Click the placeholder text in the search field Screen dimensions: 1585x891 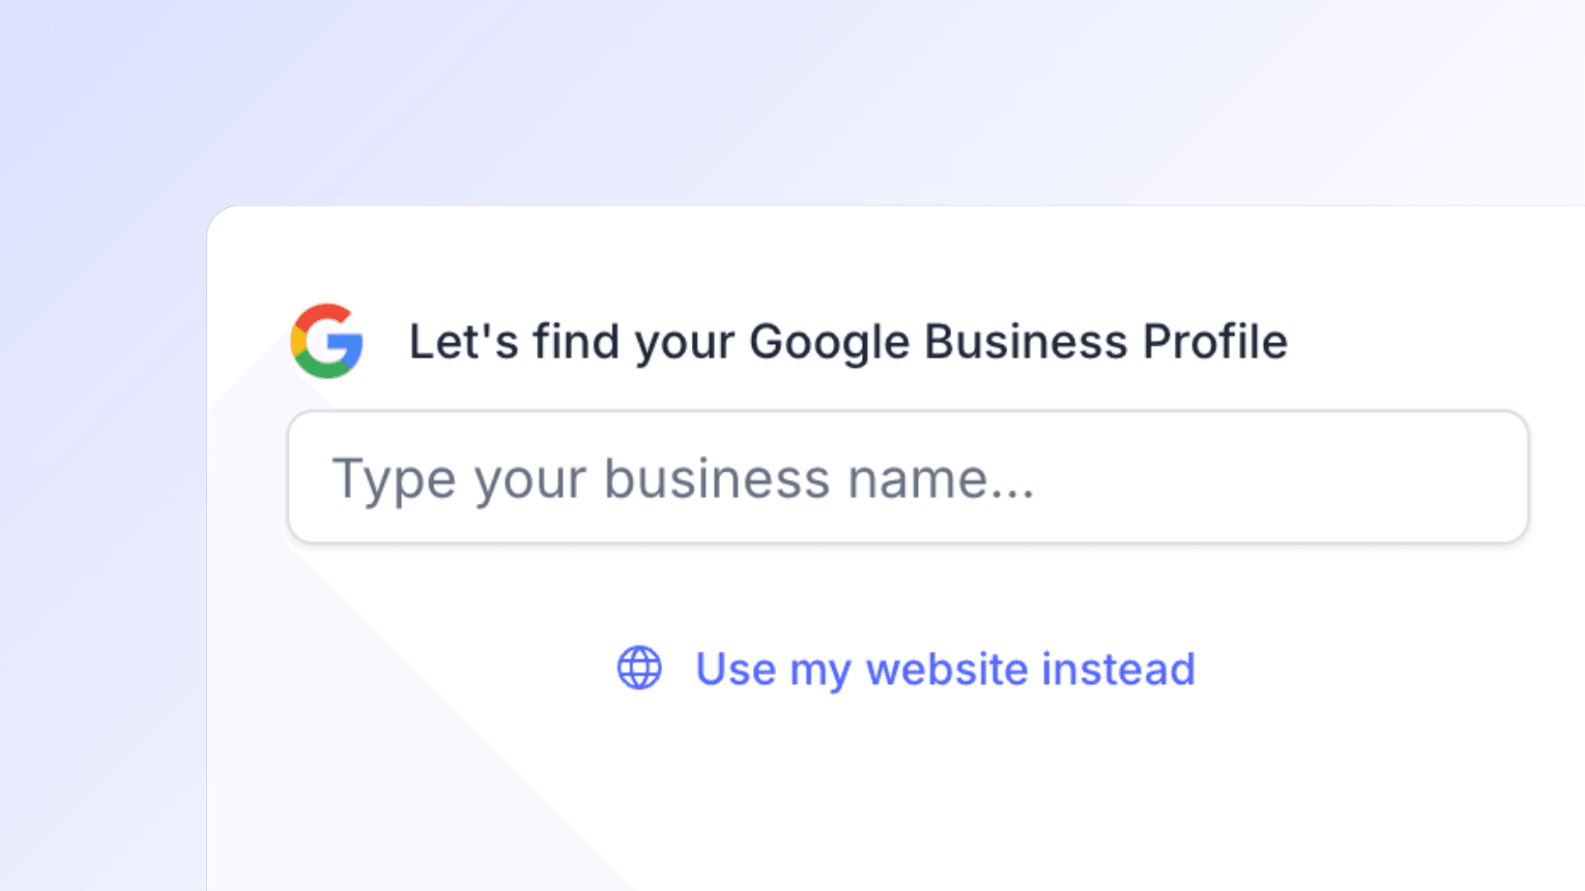(x=685, y=477)
